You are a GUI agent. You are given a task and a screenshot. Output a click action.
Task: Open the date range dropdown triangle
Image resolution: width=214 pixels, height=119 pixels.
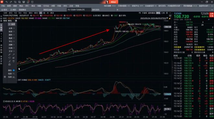[167, 18]
